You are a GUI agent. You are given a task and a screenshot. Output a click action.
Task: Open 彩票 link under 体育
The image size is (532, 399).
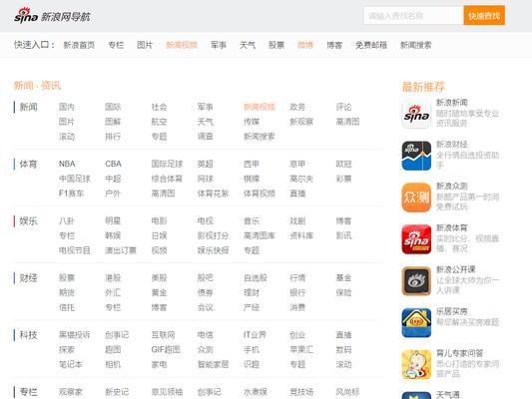[x=343, y=179]
